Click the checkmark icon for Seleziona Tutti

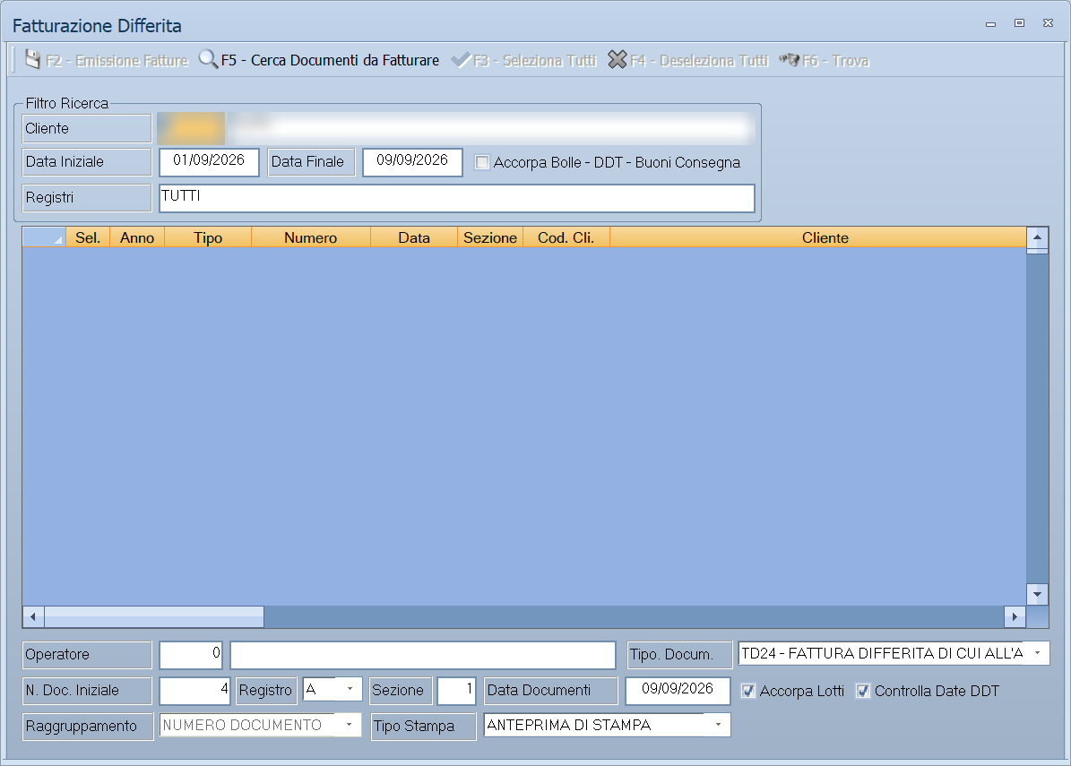tap(461, 60)
